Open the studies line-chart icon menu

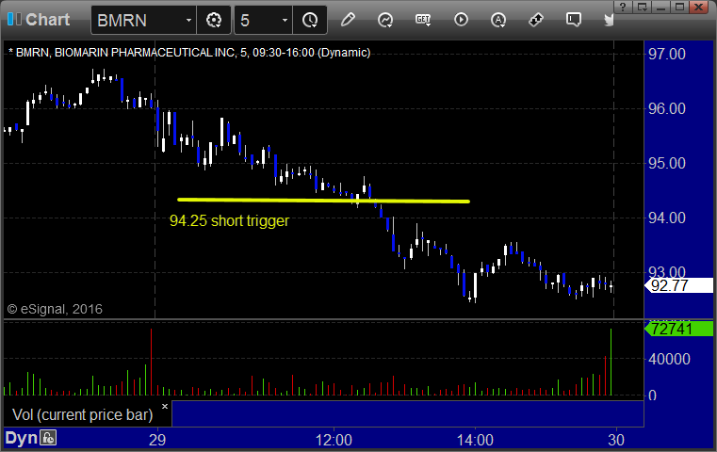coord(385,20)
